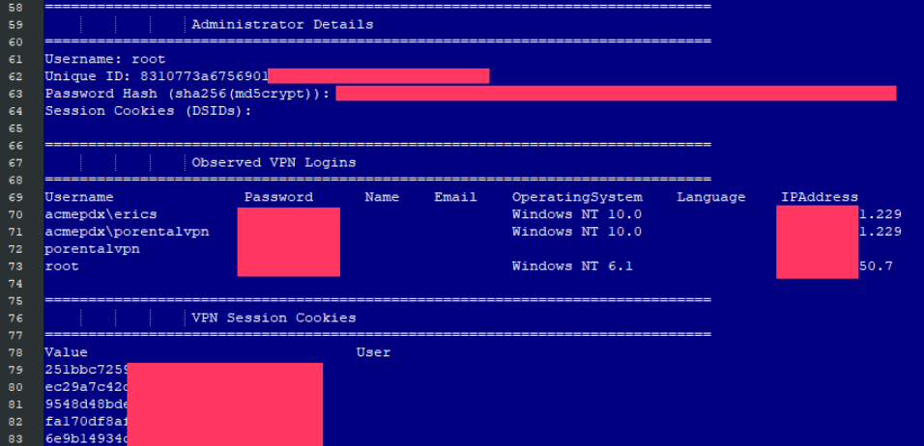924x446 pixels.
Task: Click the "OperatingSystem" column header
Action: (577, 197)
